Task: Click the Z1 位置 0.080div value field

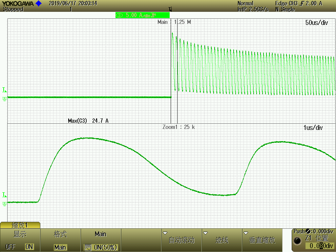Action: [x=319, y=245]
